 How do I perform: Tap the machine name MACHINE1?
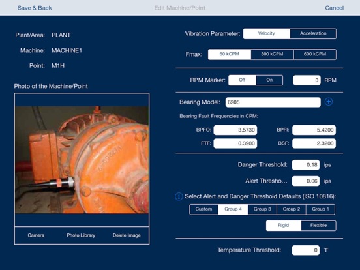(67, 50)
